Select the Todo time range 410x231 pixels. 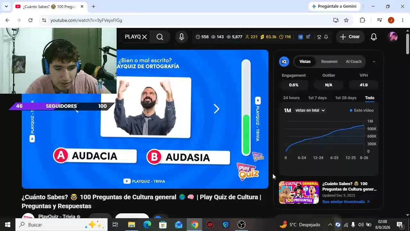(370, 98)
